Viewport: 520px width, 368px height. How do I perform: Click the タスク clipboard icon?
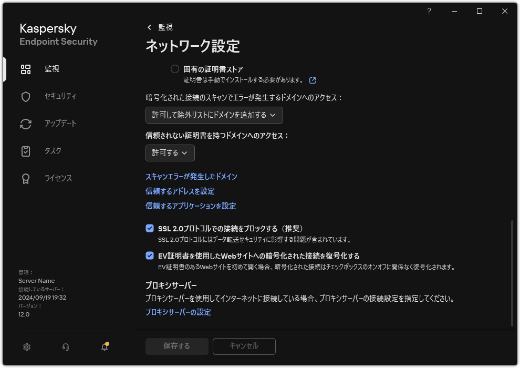click(x=26, y=151)
